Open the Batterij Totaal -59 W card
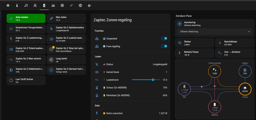Viewport: 256px width, 120px height. (x=195, y=53)
